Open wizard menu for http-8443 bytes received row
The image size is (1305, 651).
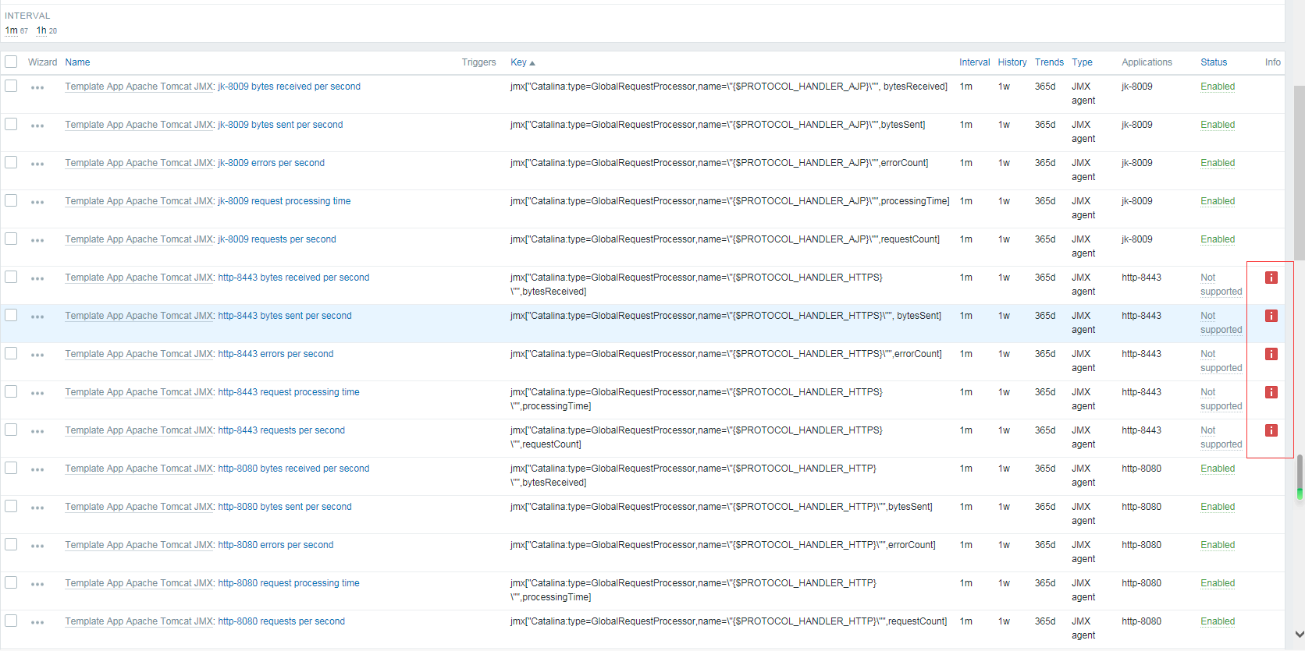click(37, 278)
